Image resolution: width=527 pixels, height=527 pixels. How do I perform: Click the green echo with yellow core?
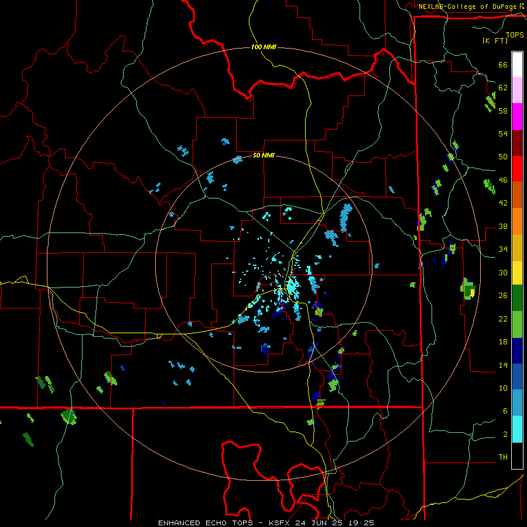pyautogui.click(x=468, y=289)
